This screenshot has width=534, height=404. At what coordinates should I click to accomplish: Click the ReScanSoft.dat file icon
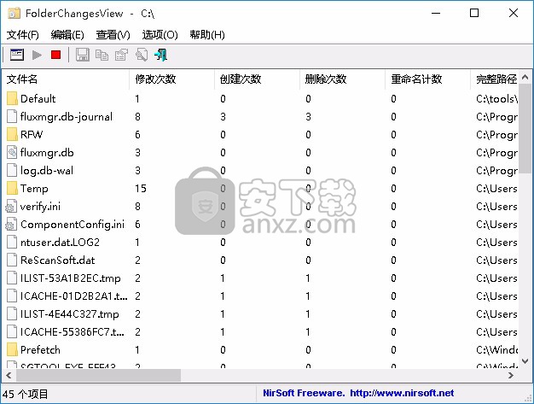click(x=12, y=261)
